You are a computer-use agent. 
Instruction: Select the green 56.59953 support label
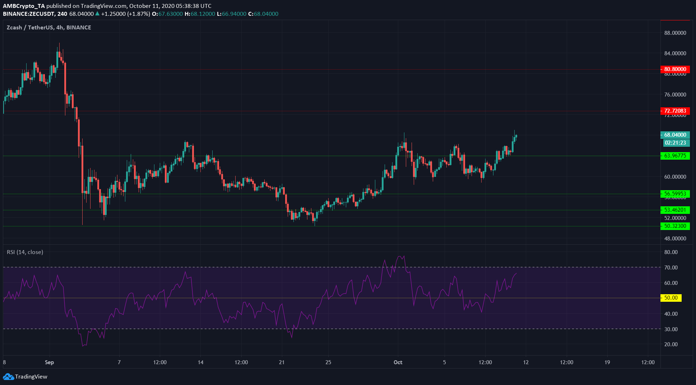tap(675, 194)
